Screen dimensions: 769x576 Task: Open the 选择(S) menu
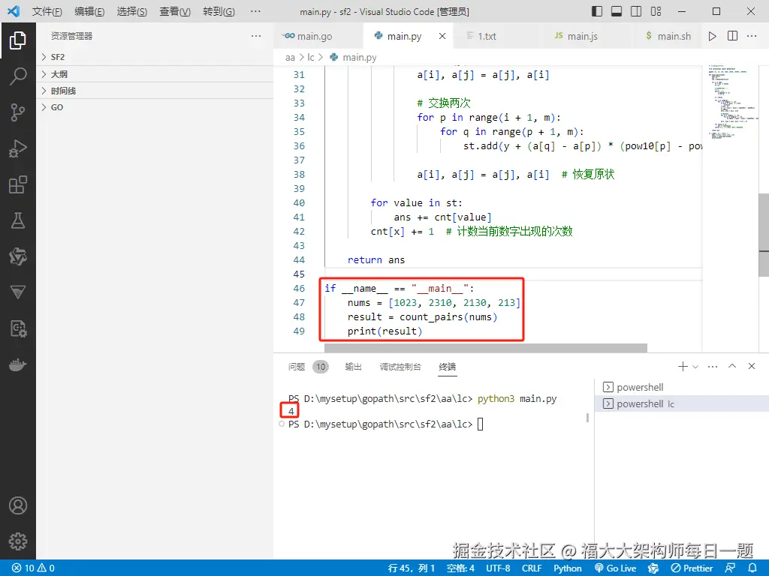132,11
